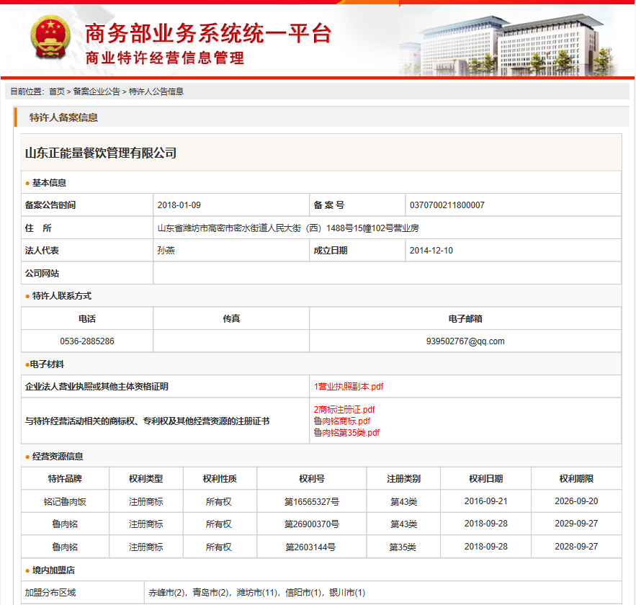Click the 基本信息 section header
The height and width of the screenshot is (605, 636).
pos(49,183)
